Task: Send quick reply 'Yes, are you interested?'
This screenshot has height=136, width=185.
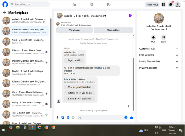Action: tap(80, 87)
